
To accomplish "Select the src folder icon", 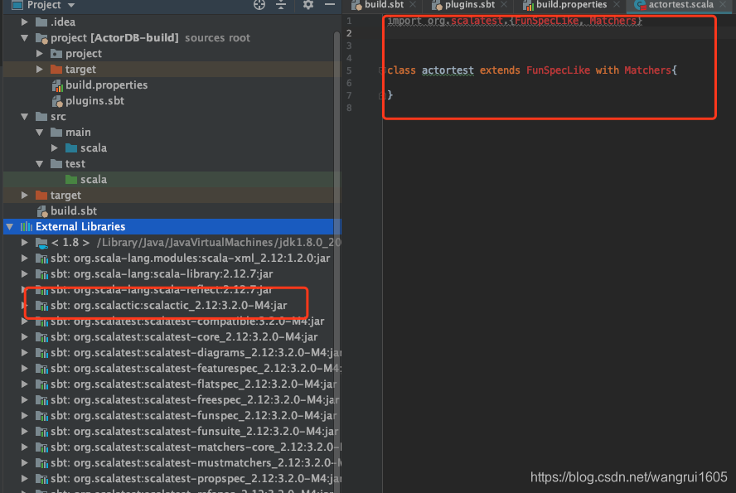I will click(x=41, y=116).
